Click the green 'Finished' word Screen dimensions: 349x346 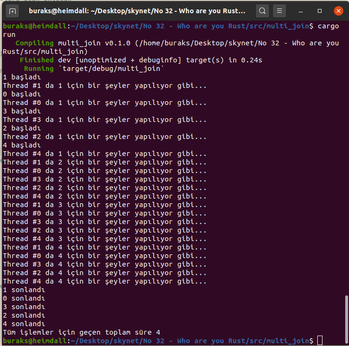pos(36,60)
